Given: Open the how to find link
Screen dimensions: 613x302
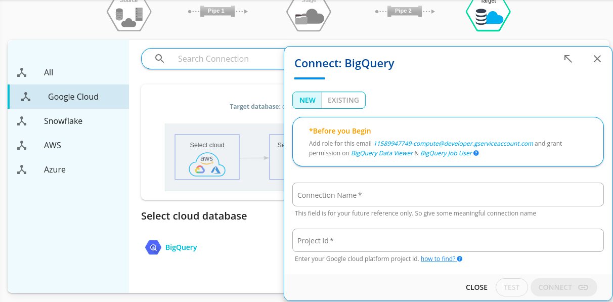Looking at the screenshot, I should 438,259.
